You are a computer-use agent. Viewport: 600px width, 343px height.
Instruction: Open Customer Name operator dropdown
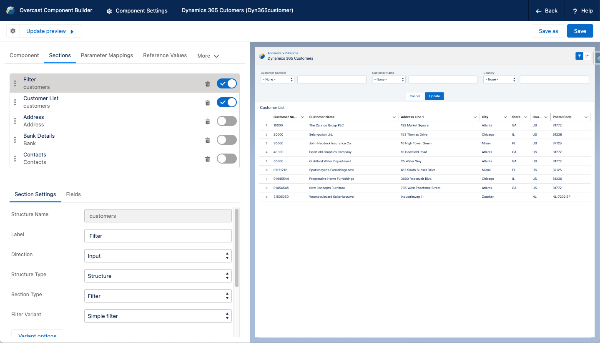click(389, 79)
